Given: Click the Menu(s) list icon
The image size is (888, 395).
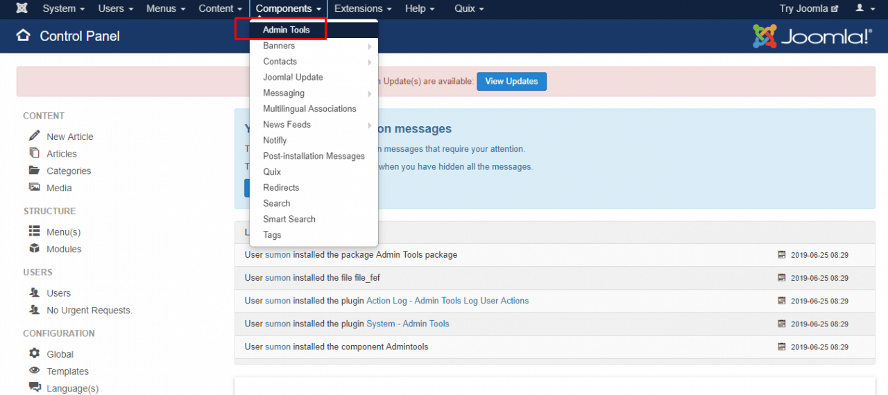Looking at the screenshot, I should (x=34, y=231).
